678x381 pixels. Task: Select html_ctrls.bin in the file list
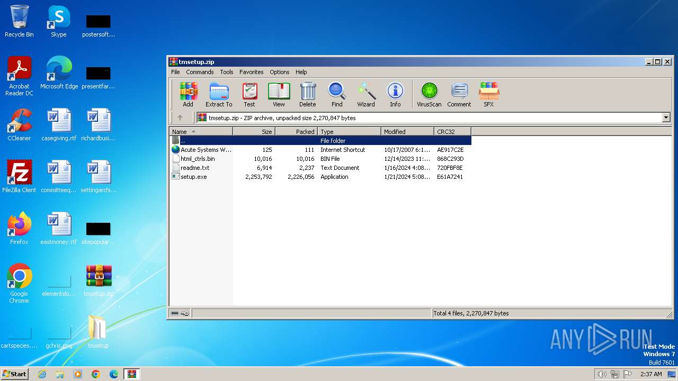(320, 159)
